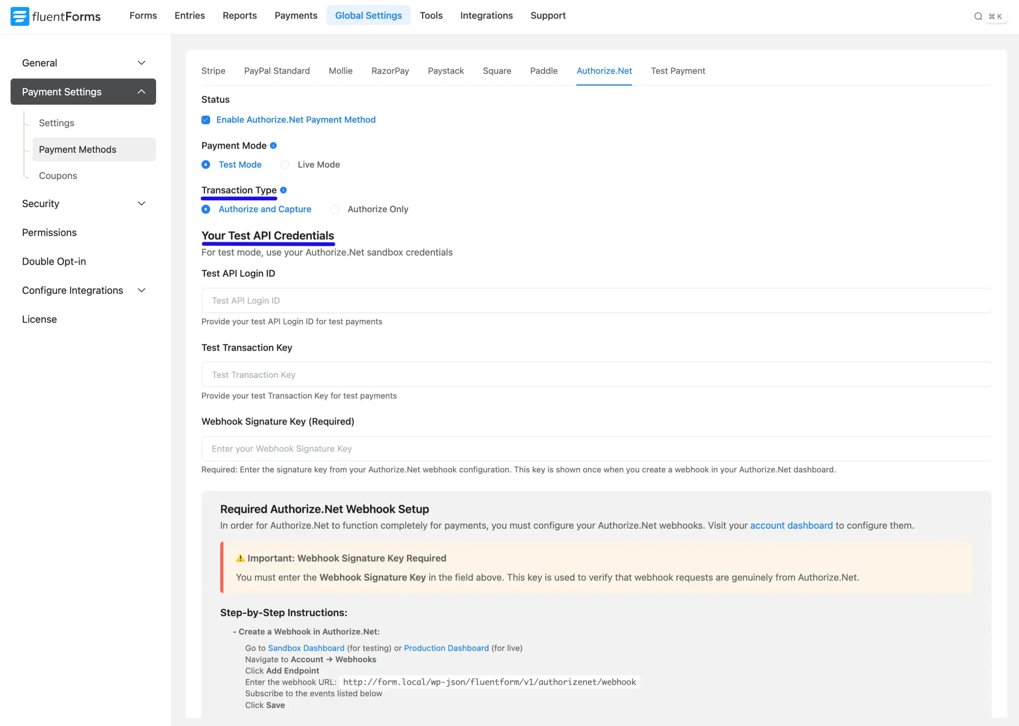Select Live Mode radio button

point(285,165)
